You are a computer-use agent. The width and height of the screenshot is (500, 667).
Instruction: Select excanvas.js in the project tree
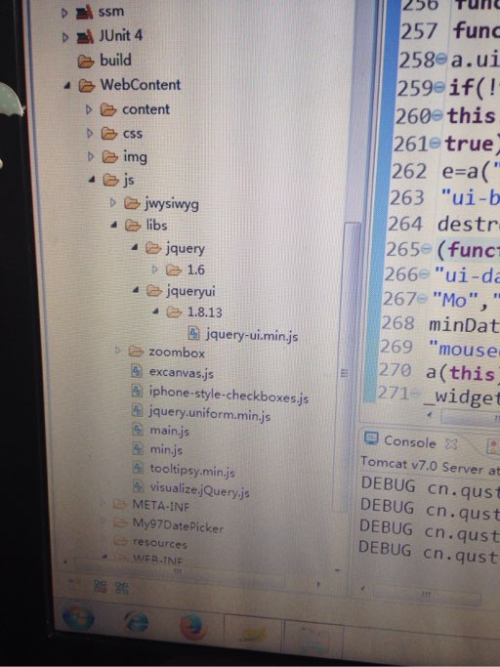click(x=182, y=372)
